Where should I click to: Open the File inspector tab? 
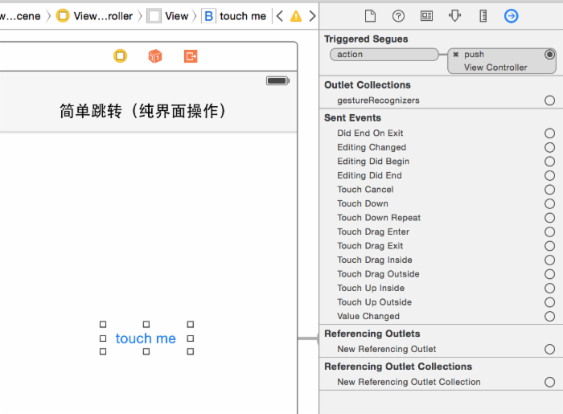tap(370, 16)
